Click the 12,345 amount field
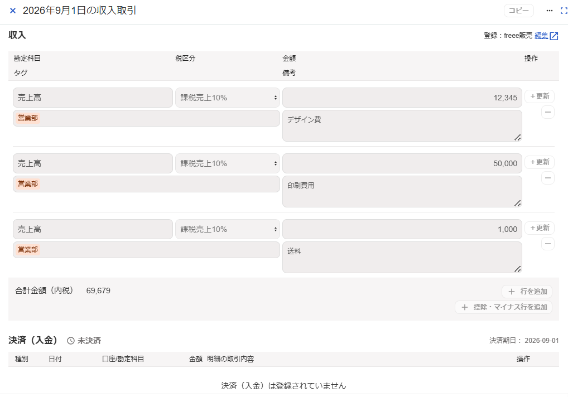Image resolution: width=568 pixels, height=397 pixels. (x=402, y=98)
